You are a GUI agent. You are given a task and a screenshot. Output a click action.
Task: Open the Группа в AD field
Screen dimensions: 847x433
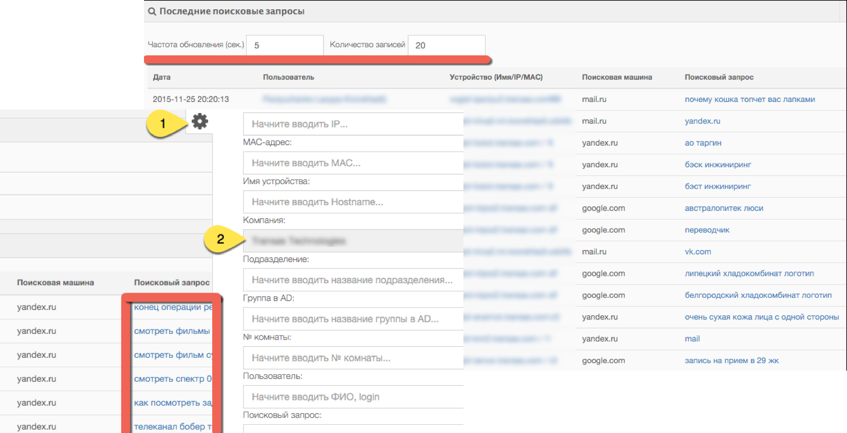pyautogui.click(x=353, y=319)
